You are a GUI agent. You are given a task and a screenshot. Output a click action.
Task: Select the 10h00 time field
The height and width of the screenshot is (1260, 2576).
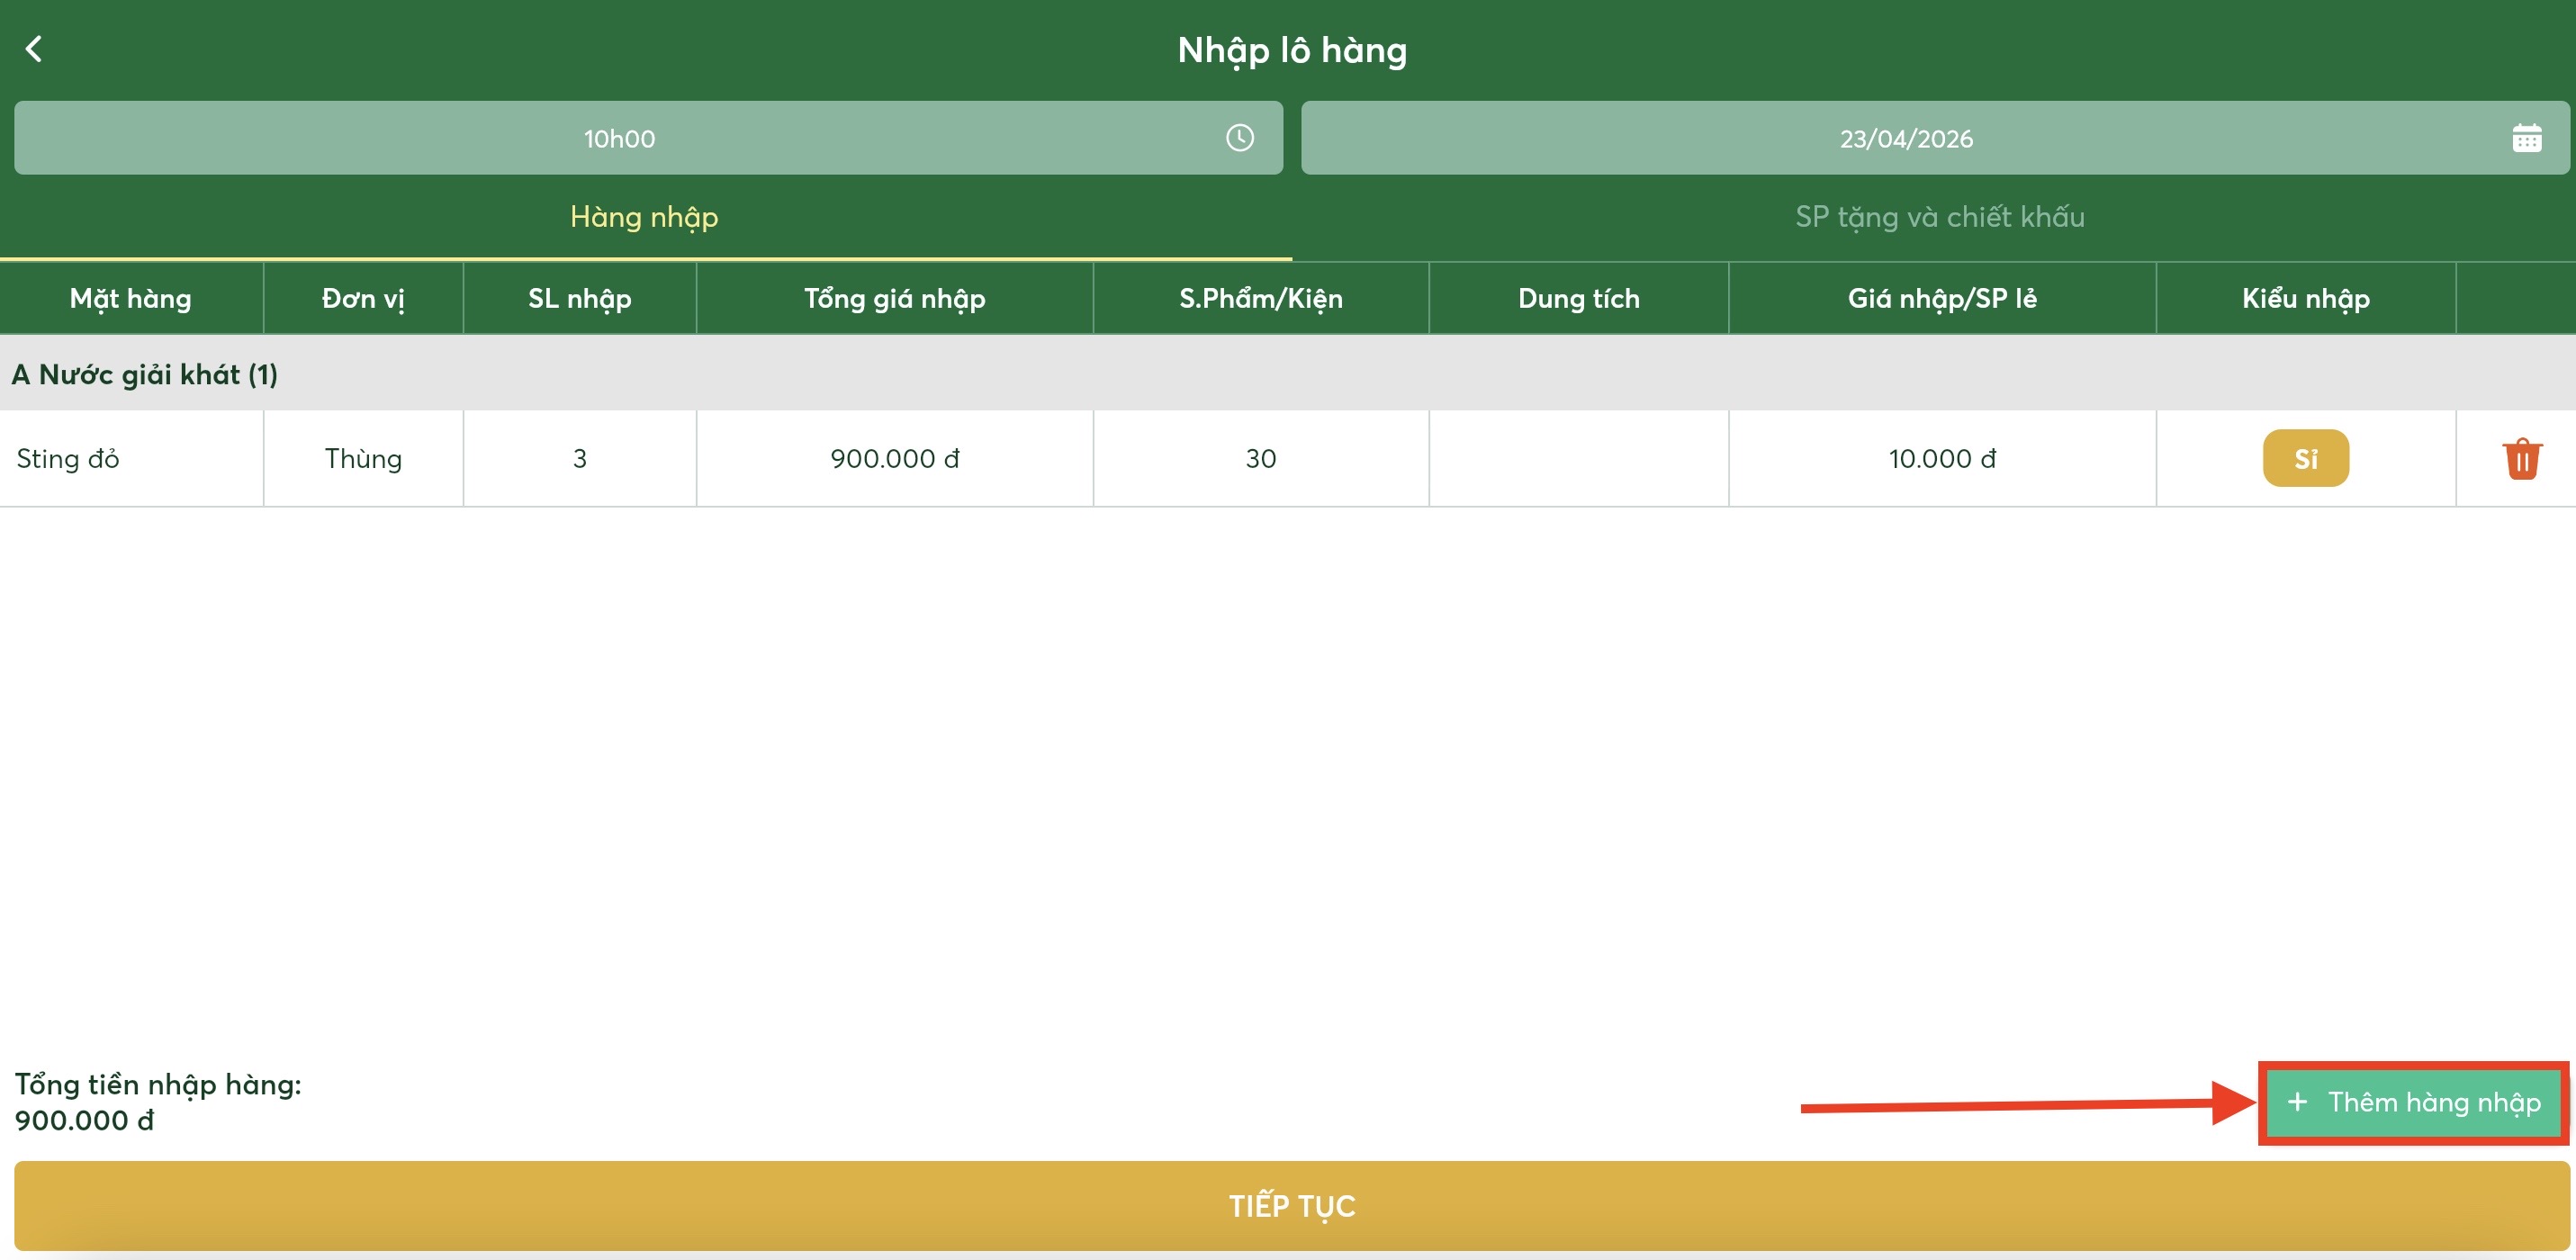tap(648, 138)
